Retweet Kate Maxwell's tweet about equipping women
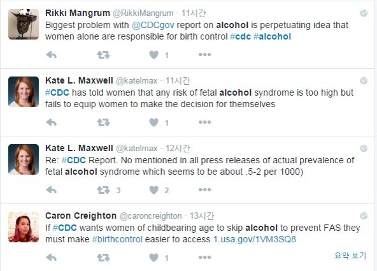The width and height of the screenshot is (377, 271). (103, 122)
